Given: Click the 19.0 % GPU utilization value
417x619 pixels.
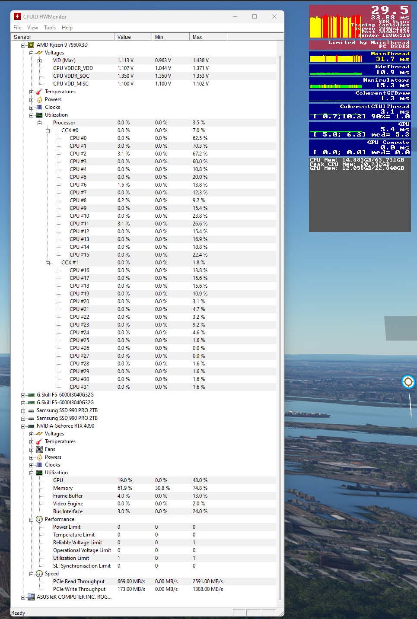Looking at the screenshot, I should click(125, 480).
